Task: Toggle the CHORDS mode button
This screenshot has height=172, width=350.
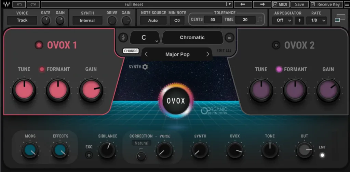Action: click(x=131, y=51)
